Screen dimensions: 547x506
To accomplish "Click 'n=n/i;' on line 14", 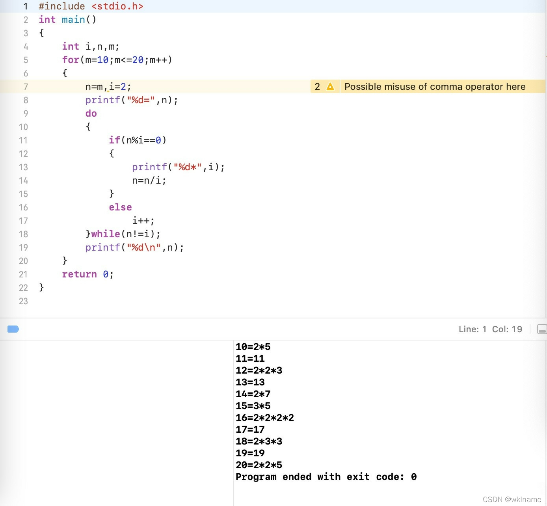I will coord(149,180).
